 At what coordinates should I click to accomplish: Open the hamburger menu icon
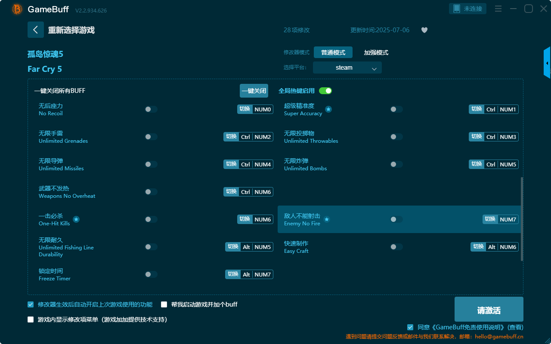pos(498,8)
